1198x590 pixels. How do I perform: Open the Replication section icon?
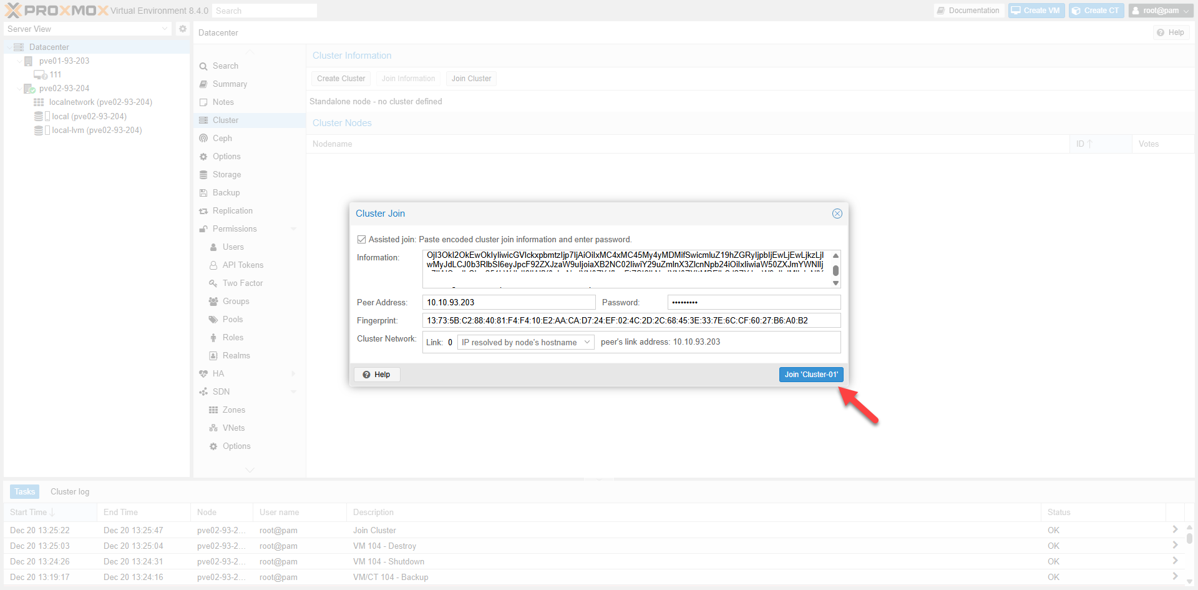[x=203, y=211]
